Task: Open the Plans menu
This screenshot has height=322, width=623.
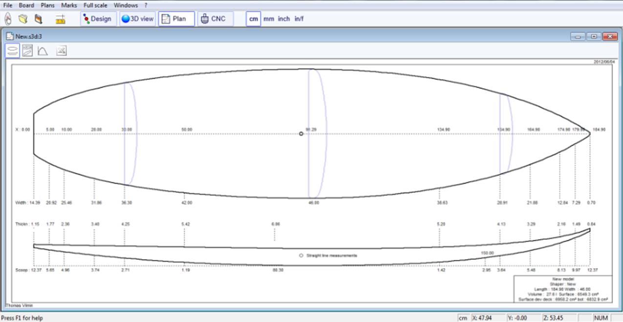Action: click(x=47, y=5)
